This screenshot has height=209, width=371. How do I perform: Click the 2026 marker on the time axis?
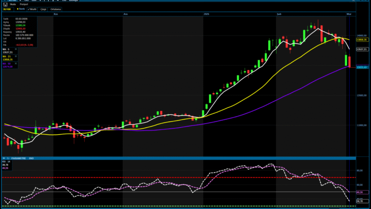point(207,14)
